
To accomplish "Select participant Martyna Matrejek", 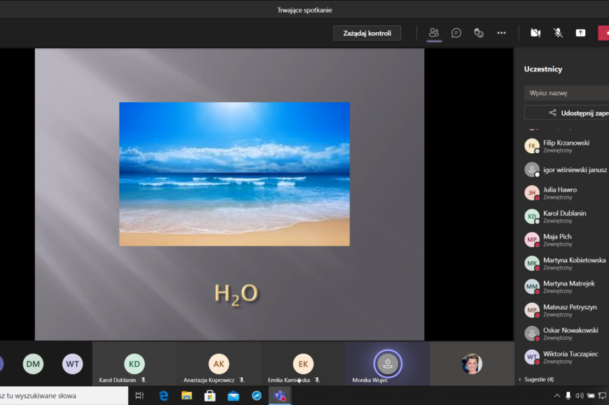I will (566, 287).
